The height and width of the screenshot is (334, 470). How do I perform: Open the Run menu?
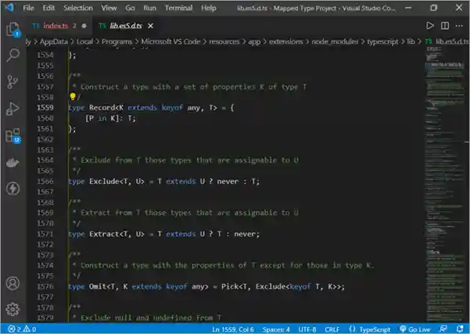tap(149, 8)
